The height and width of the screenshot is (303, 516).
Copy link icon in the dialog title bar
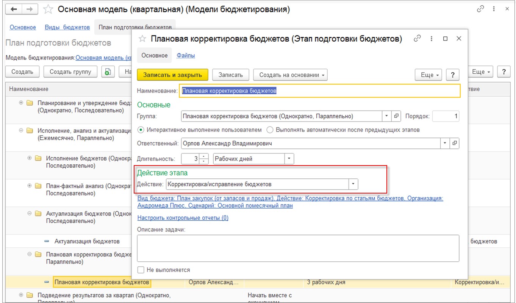click(417, 39)
